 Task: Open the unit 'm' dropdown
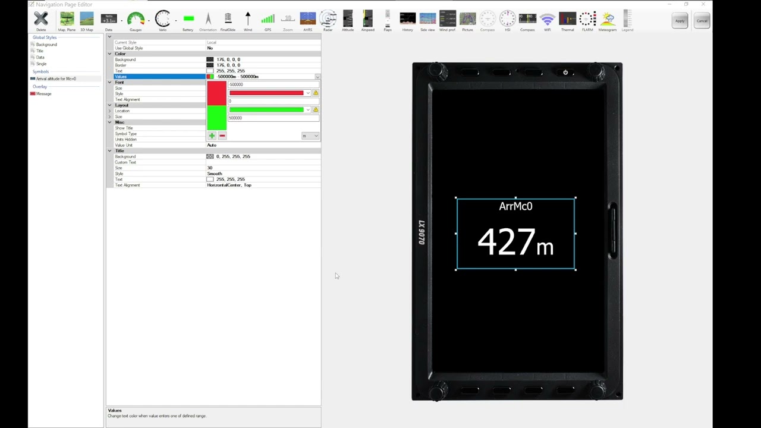point(310,136)
